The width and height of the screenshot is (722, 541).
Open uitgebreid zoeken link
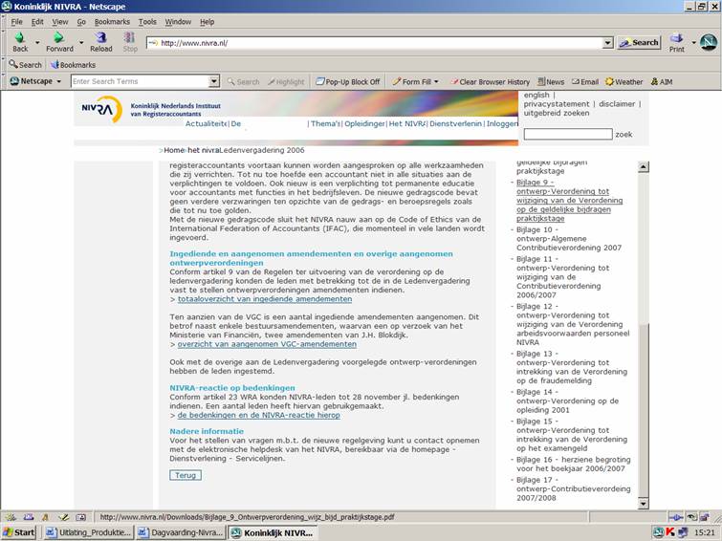[557, 113]
